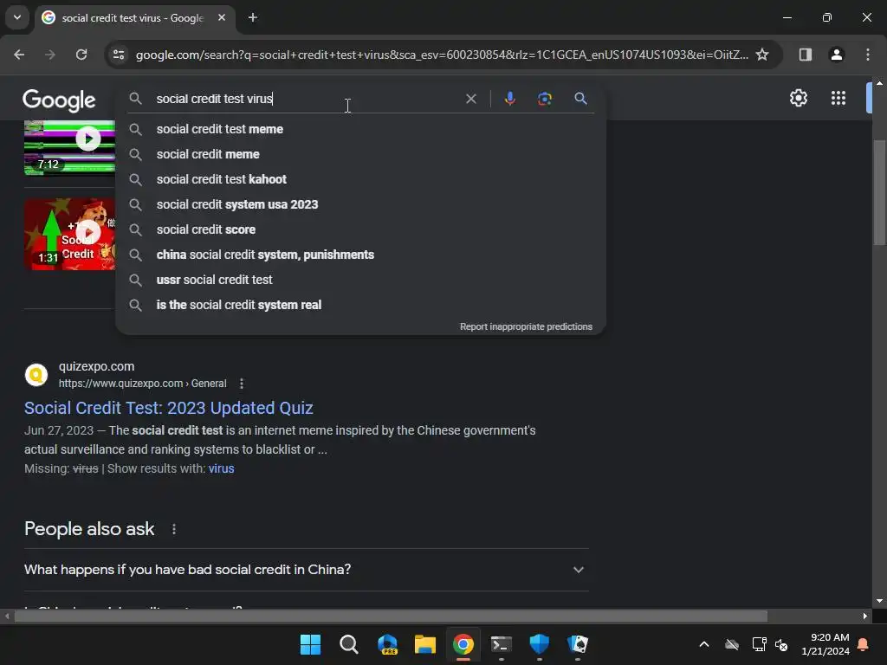Reload the current page
Viewport: 887px width, 665px height.
click(x=81, y=55)
